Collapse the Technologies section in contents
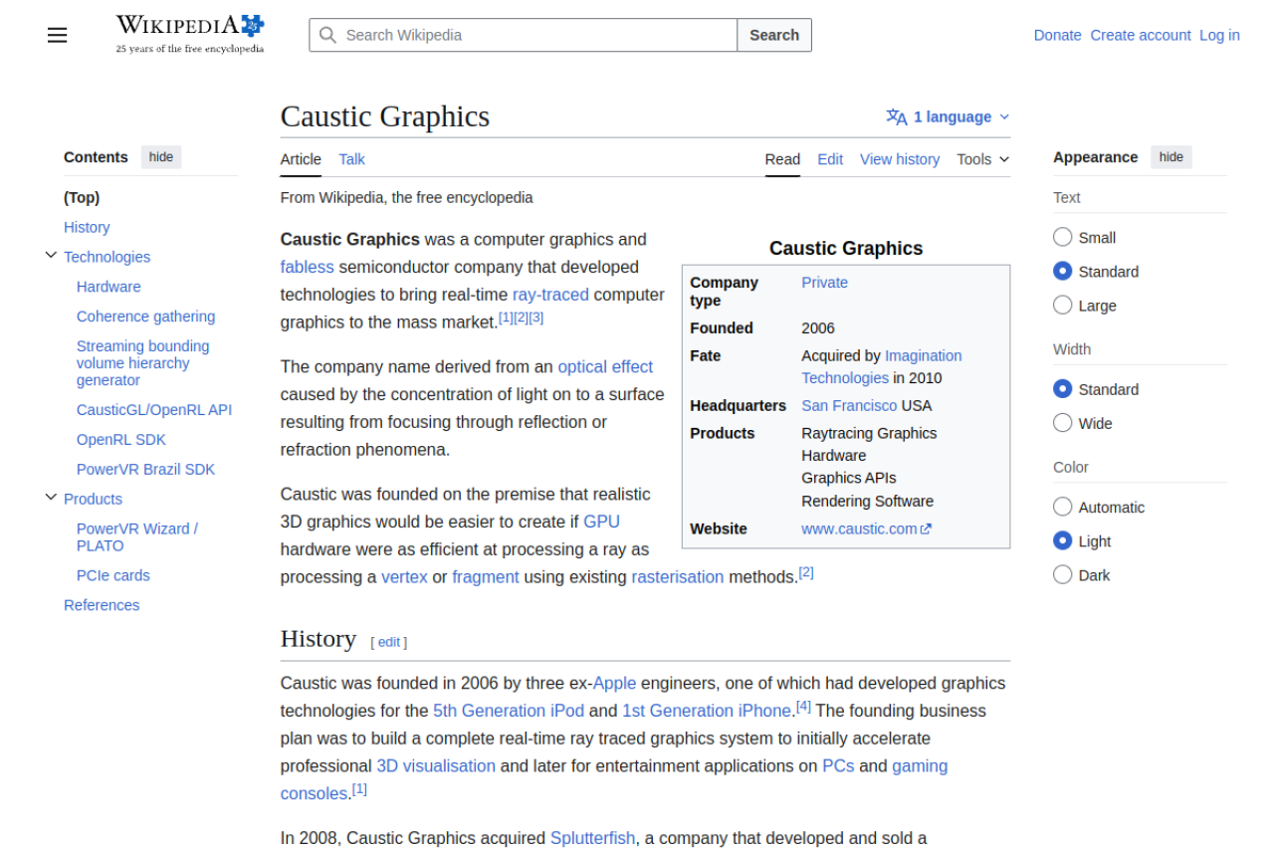1274x849 pixels. [x=51, y=256]
